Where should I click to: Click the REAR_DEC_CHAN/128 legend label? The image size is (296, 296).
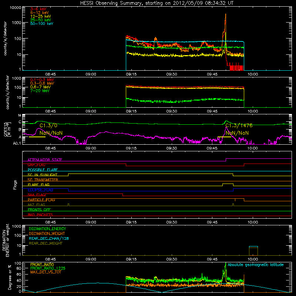tap(49, 238)
